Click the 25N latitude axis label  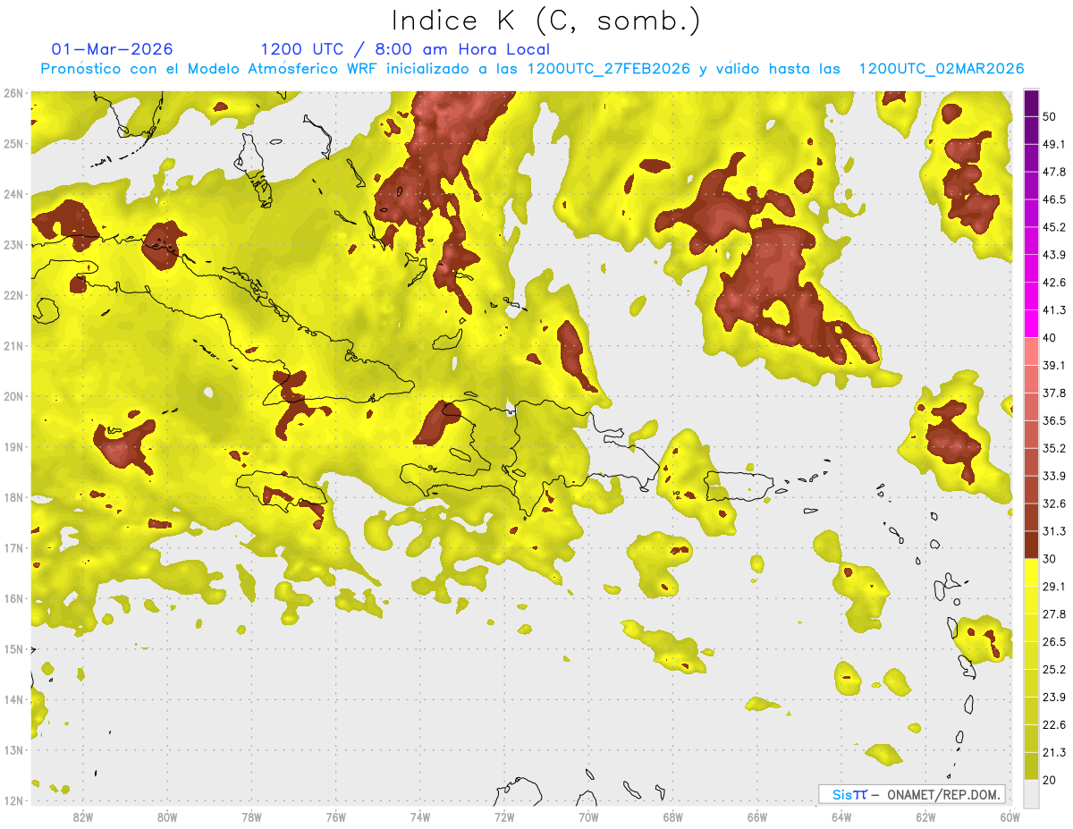coord(13,143)
